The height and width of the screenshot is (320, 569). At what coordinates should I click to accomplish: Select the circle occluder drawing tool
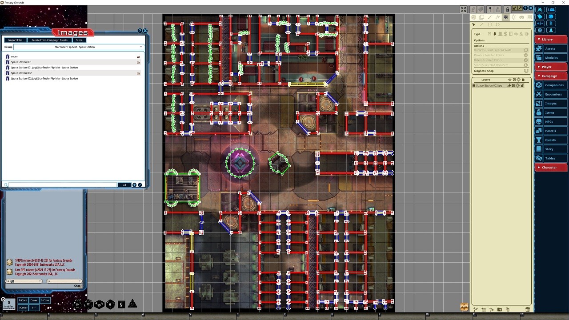498,24
